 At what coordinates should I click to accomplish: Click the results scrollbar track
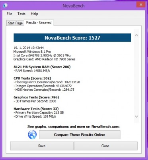[x=136, y=76]
